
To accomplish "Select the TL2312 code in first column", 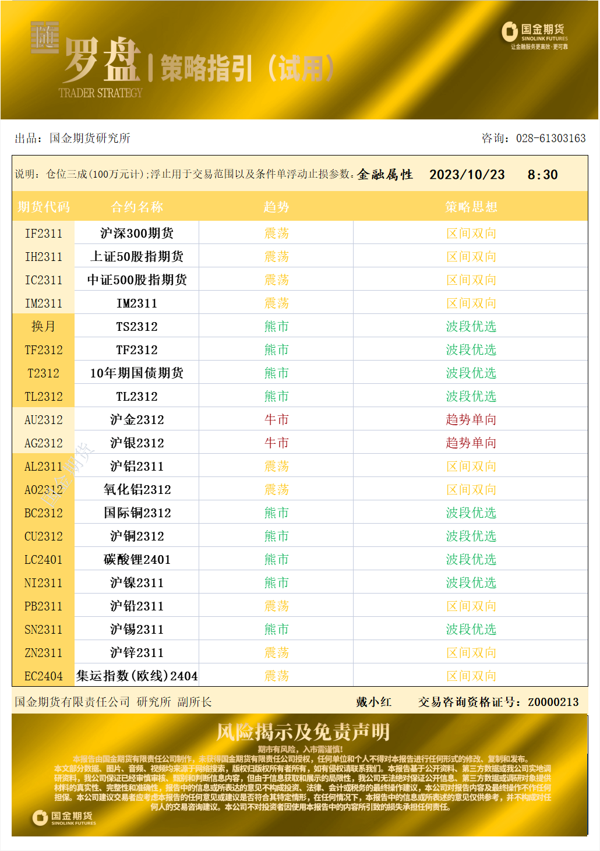I will (44, 396).
